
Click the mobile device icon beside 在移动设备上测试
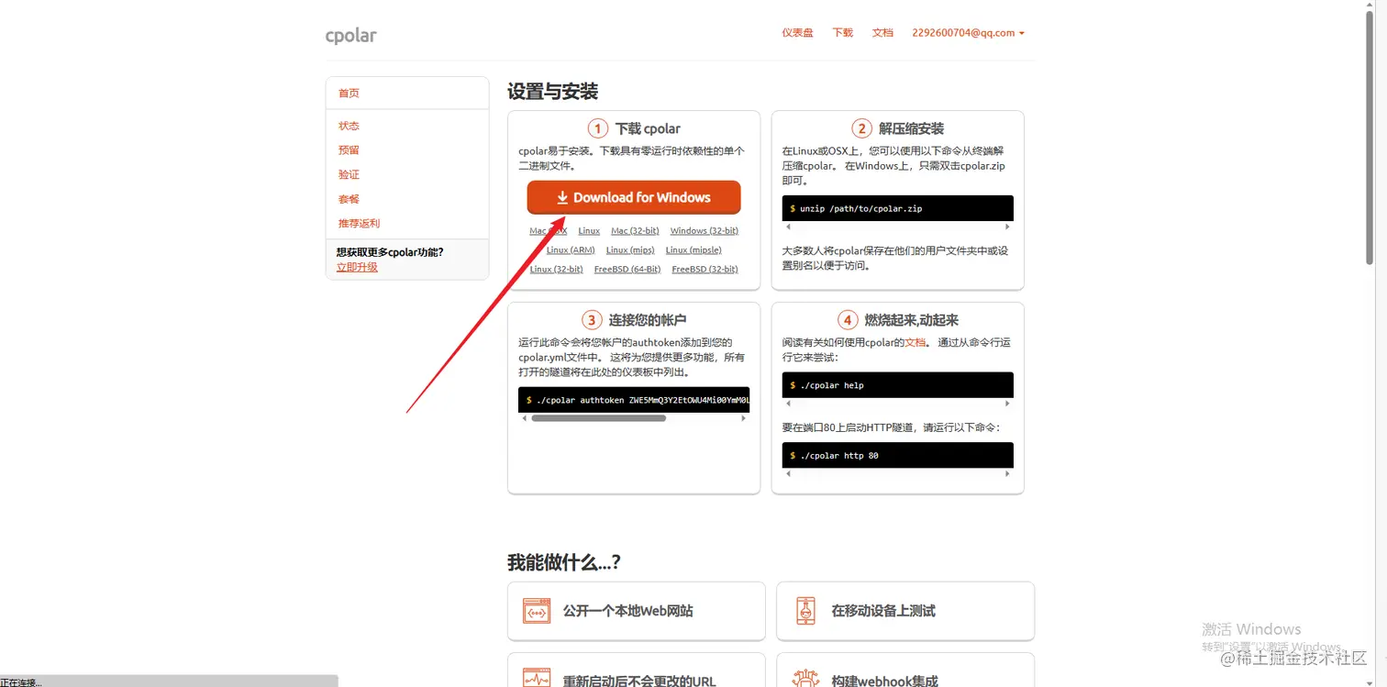(x=805, y=611)
